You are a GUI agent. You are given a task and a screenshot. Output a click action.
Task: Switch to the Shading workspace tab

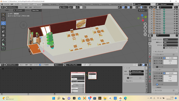pos(80,4)
